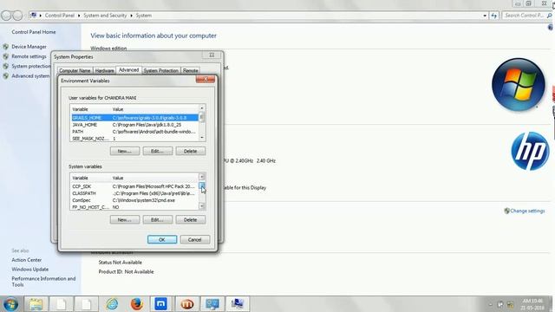Click the shield icon beside System protection

(6, 66)
